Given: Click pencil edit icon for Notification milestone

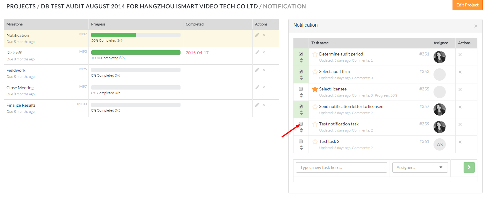Looking at the screenshot, I should 257,35.
